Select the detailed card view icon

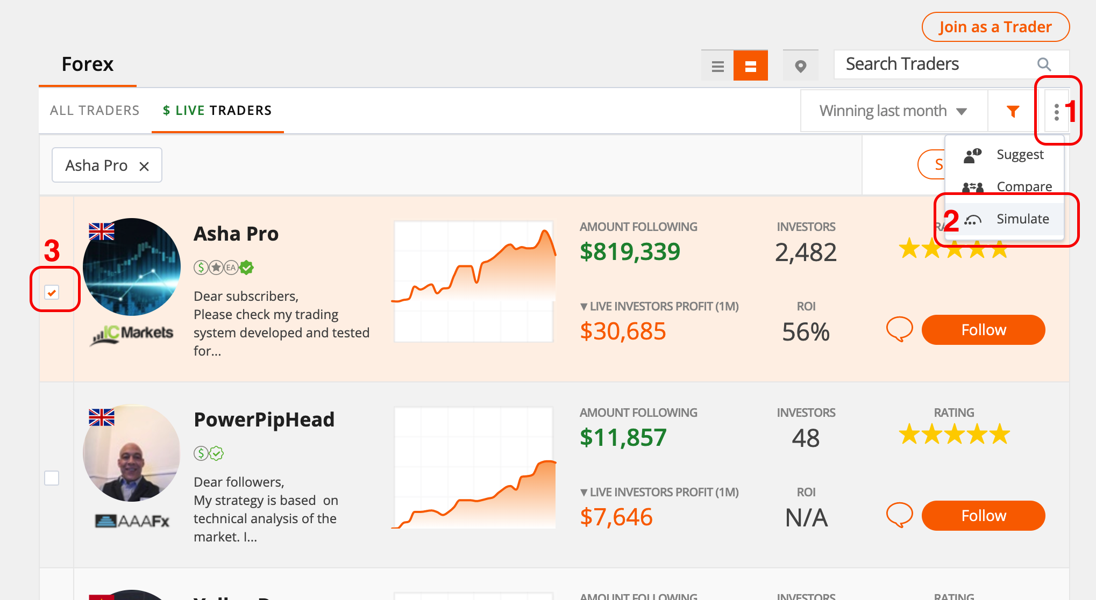coord(751,66)
